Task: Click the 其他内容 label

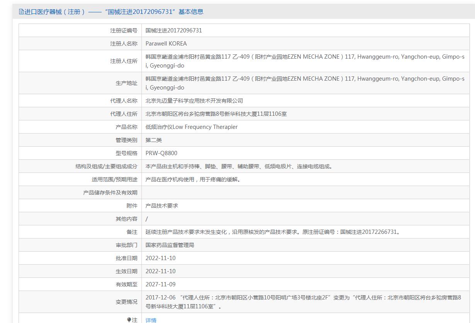Action: [126, 219]
